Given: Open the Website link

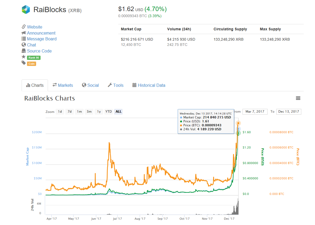Looking at the screenshot, I should pos(35,27).
